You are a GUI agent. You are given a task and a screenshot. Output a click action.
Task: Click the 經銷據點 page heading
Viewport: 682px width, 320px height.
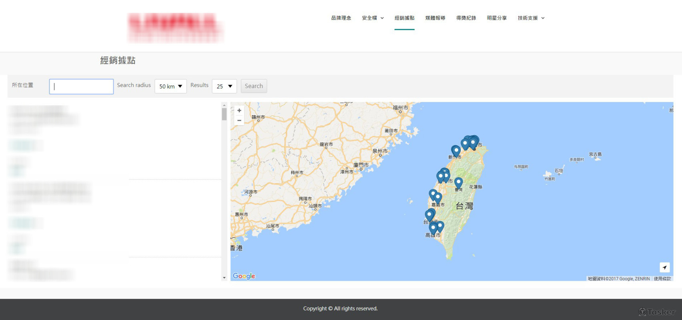click(x=118, y=60)
